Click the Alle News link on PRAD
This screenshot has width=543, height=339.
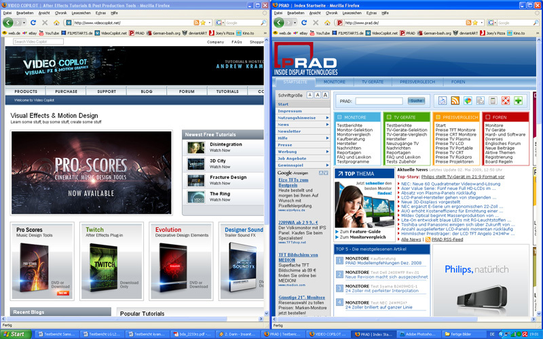pos(411,239)
